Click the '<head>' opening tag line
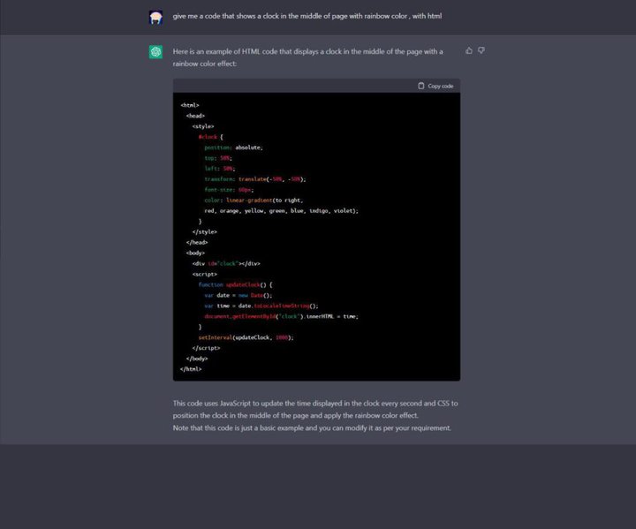636x529 pixels. [195, 116]
